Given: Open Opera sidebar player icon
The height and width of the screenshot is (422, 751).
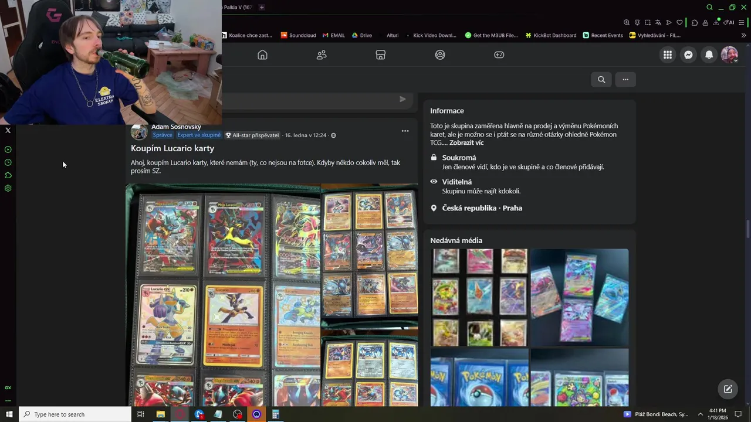Looking at the screenshot, I should (8, 149).
